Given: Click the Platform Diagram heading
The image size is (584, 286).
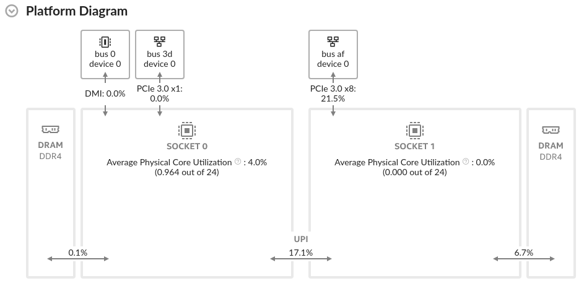Looking at the screenshot, I should pos(77,11).
